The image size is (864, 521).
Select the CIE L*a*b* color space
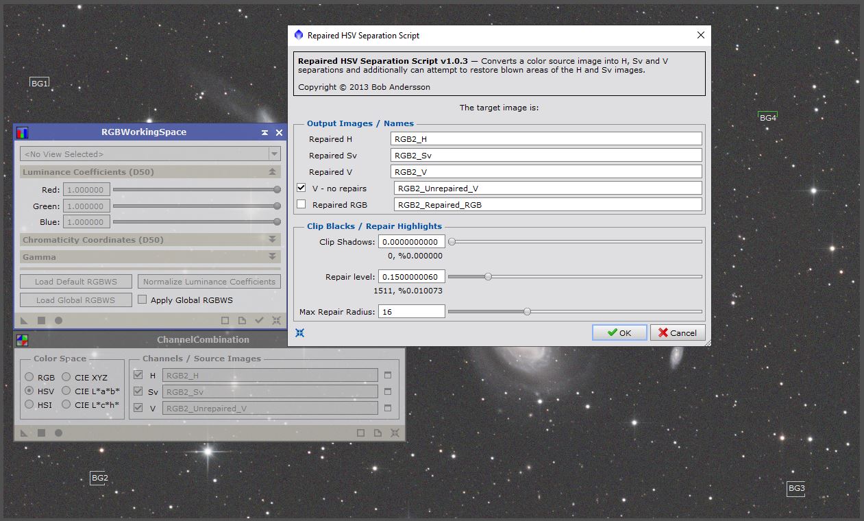[66, 391]
